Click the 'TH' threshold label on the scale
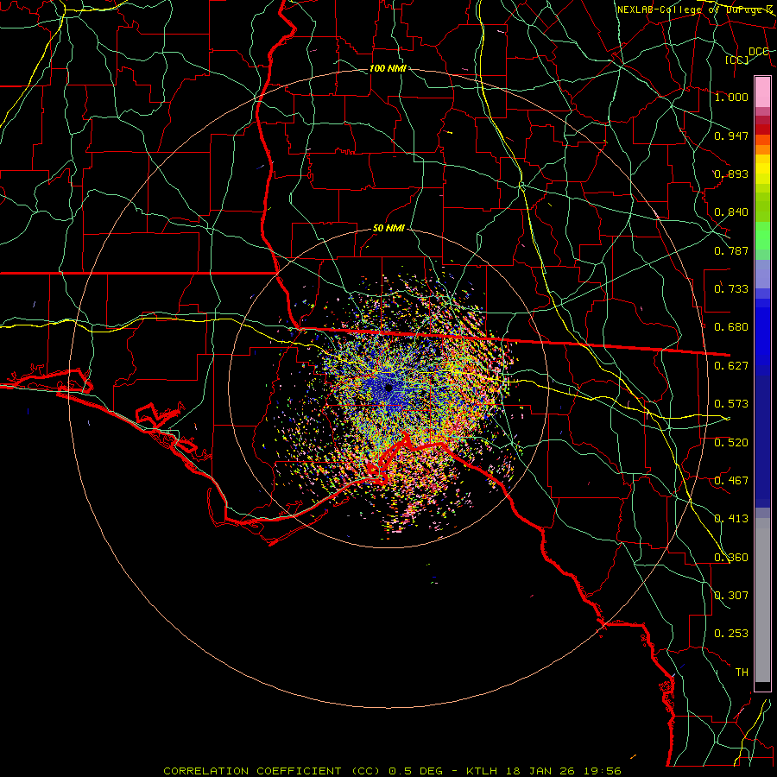The height and width of the screenshot is (777, 777). [742, 673]
